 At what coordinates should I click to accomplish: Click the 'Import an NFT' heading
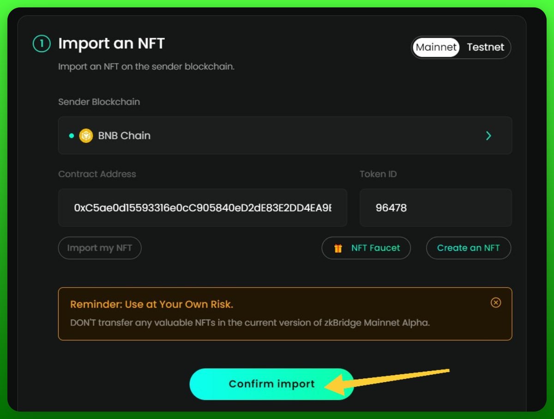pos(111,44)
